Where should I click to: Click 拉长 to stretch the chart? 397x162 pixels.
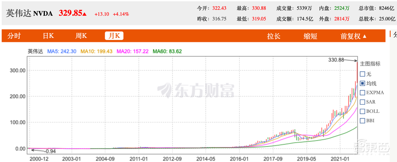click(x=274, y=36)
